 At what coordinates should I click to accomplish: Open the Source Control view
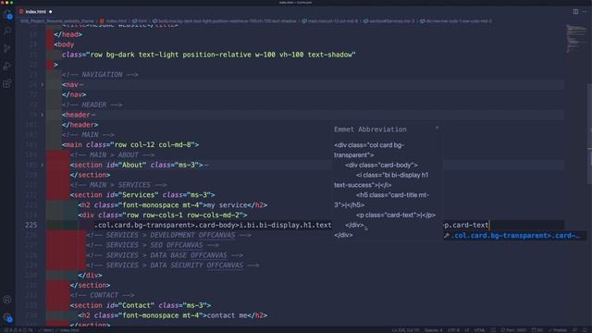(x=7, y=48)
